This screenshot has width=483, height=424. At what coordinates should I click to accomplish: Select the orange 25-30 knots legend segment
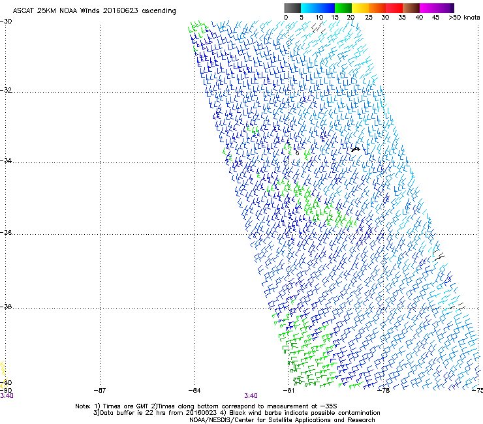(x=377, y=8)
